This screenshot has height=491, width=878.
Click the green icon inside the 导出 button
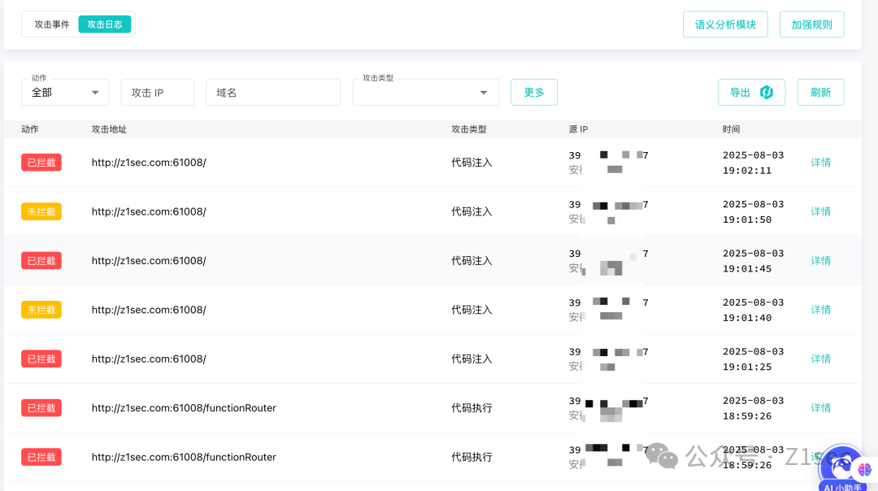click(x=766, y=93)
